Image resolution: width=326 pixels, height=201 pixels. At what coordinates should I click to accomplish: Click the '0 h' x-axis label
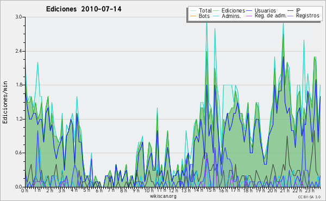[x=25, y=191]
